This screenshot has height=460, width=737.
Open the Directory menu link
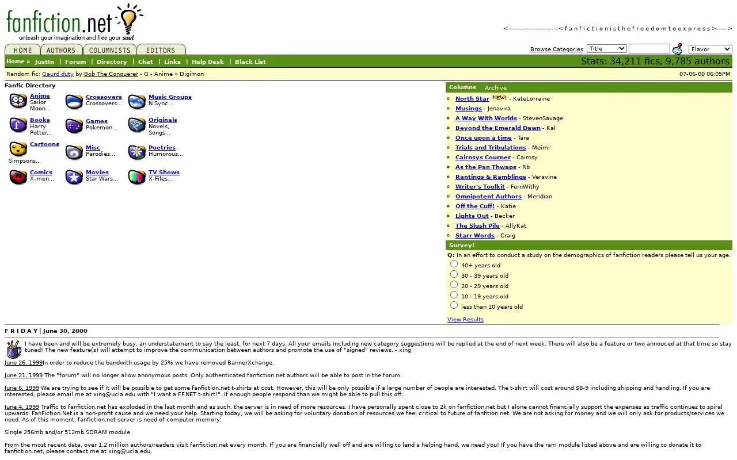tap(112, 62)
